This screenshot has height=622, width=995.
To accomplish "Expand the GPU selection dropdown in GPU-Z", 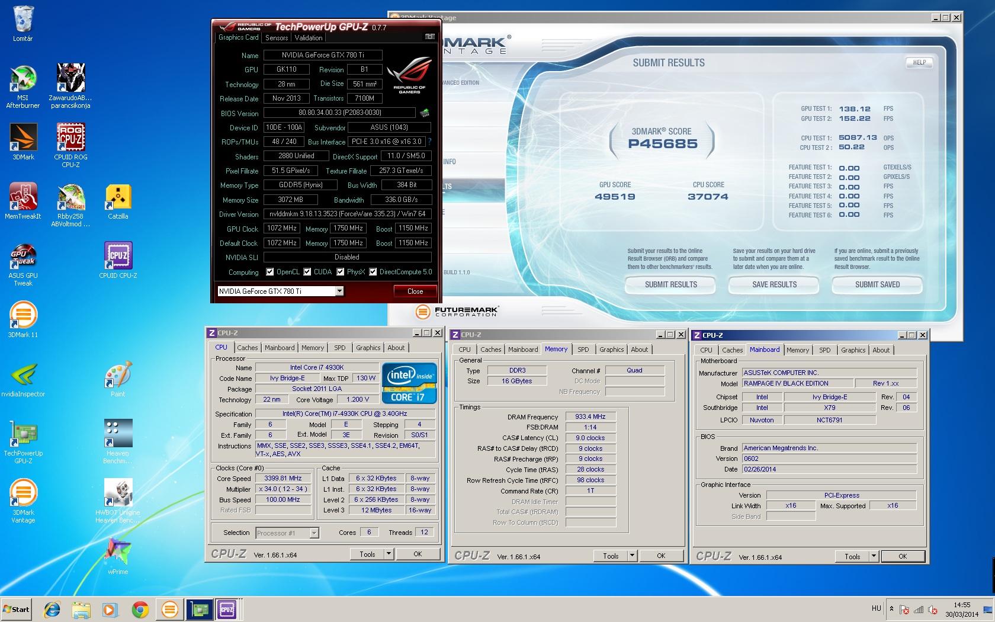I will 339,291.
